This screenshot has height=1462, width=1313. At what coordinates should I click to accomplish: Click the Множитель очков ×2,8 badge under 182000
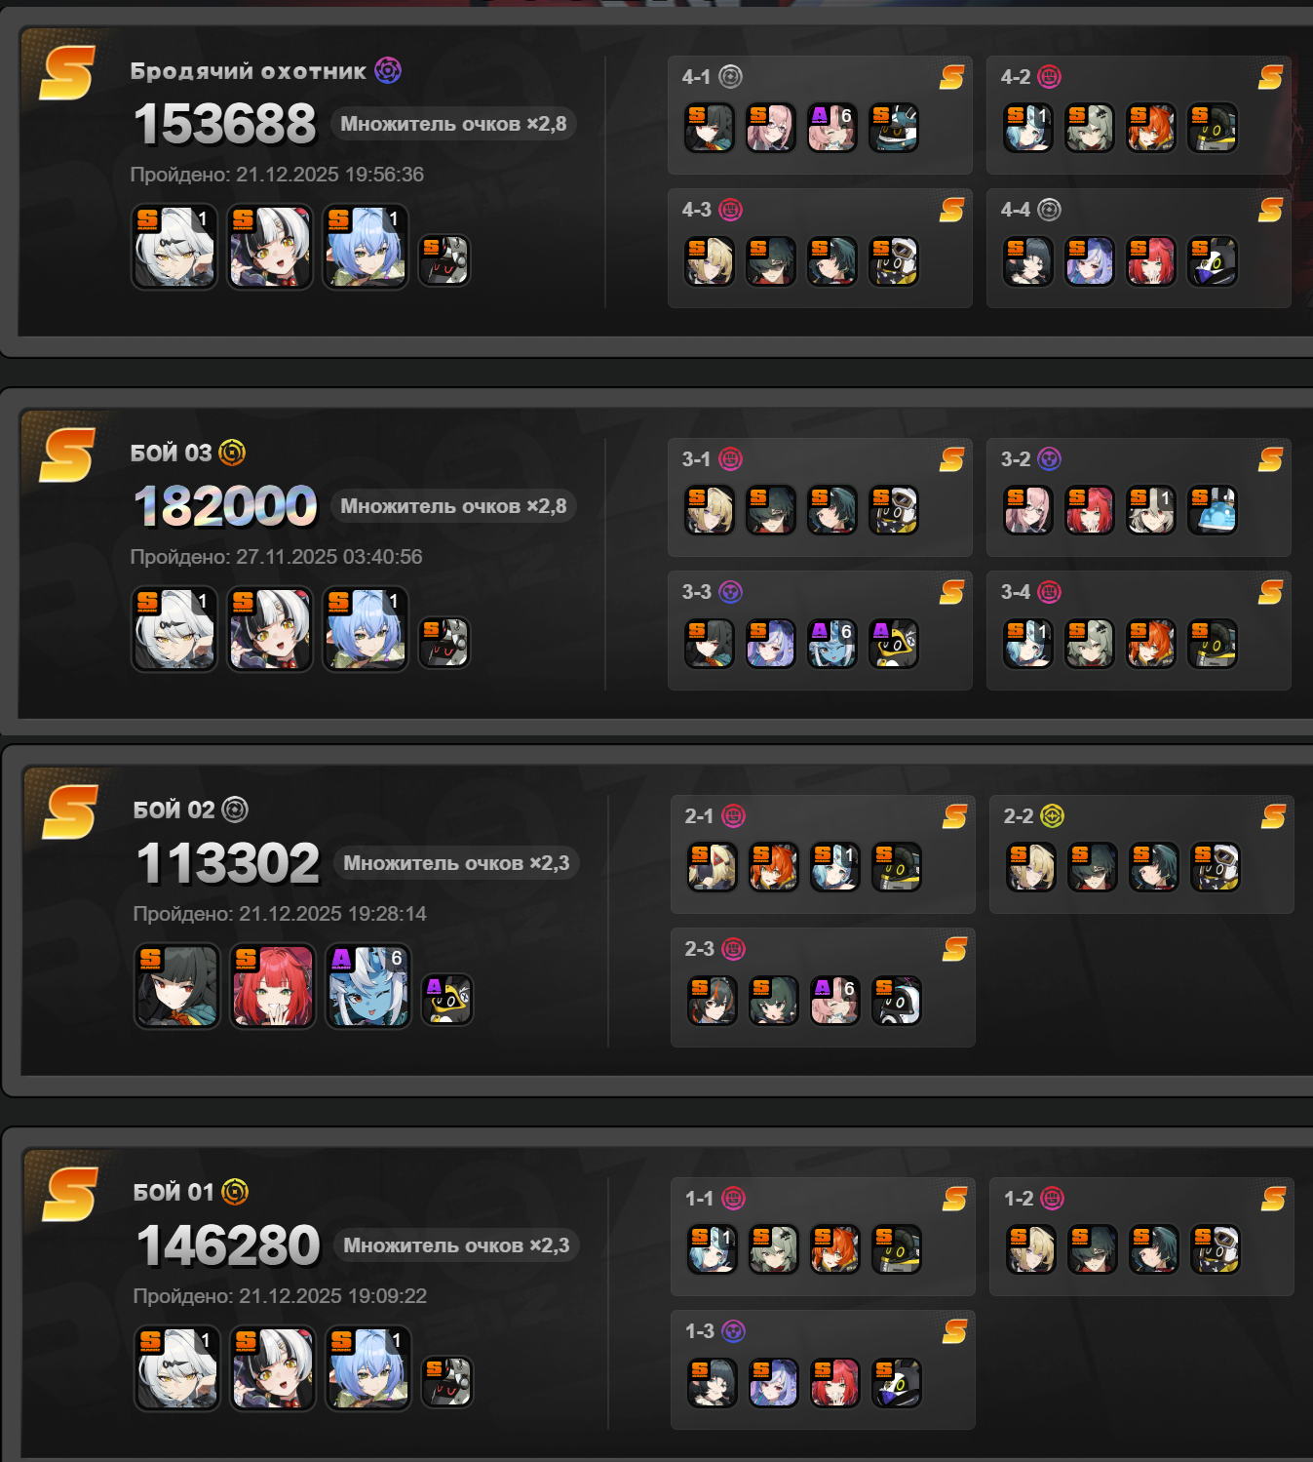click(453, 506)
